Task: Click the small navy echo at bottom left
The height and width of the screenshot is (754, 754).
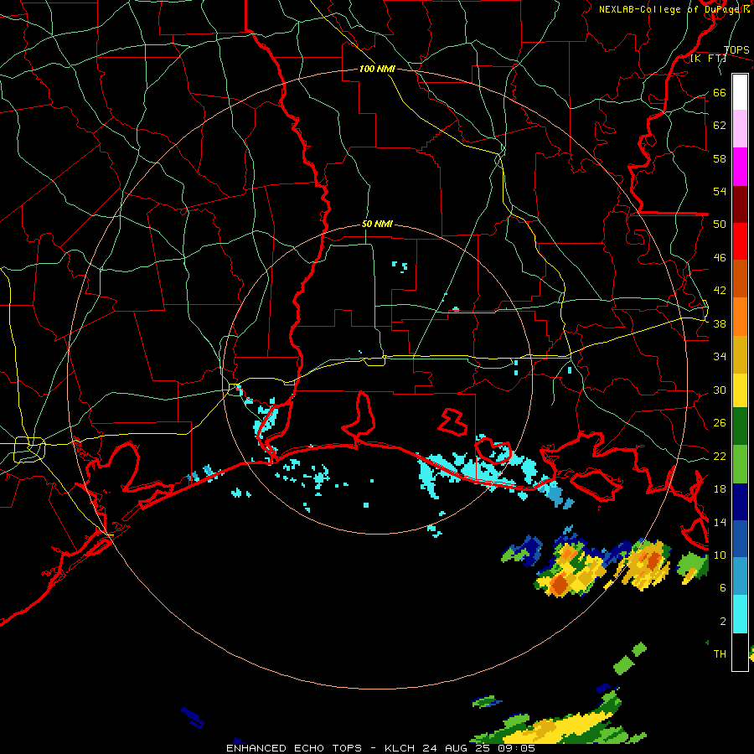Action: (x=193, y=717)
